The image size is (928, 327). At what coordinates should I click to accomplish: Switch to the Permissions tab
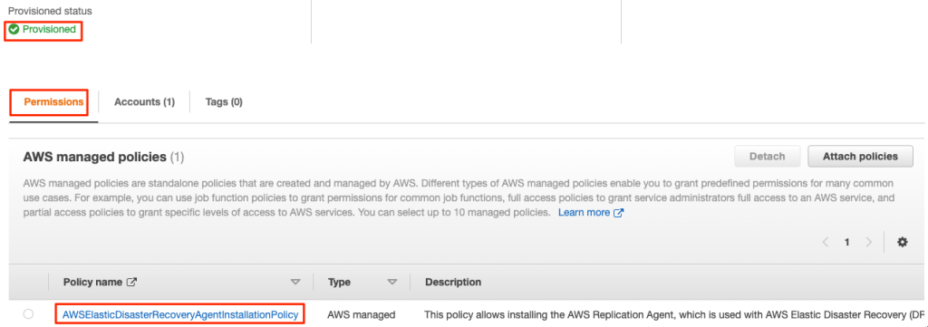coord(53,101)
